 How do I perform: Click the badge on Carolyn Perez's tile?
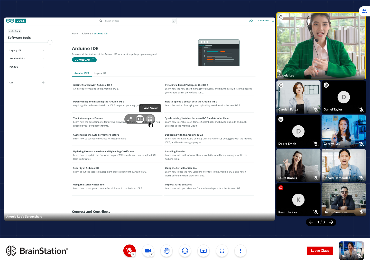point(281,85)
